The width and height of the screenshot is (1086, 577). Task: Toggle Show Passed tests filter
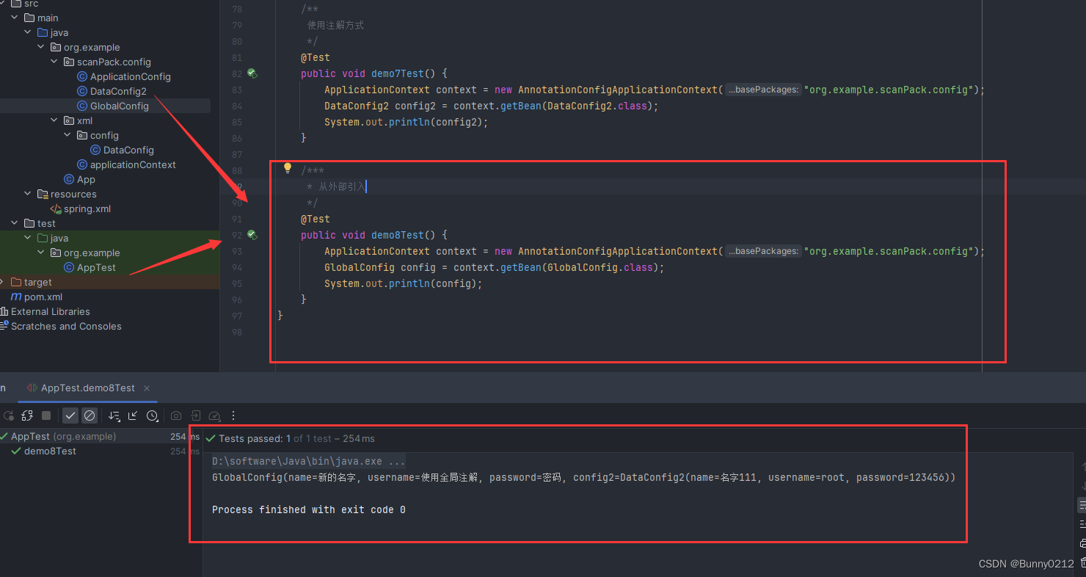[x=70, y=415]
